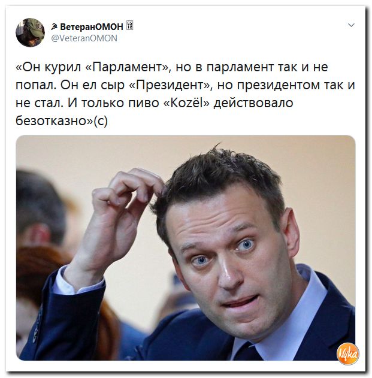The width and height of the screenshot is (372, 378).
Task: Click the hammer and sickle emoji
Action: [x=55, y=26]
